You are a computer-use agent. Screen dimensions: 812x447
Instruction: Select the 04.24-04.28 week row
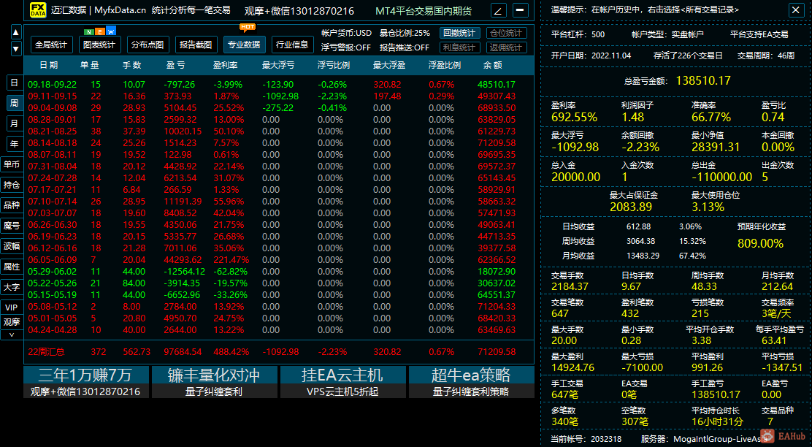pos(279,330)
